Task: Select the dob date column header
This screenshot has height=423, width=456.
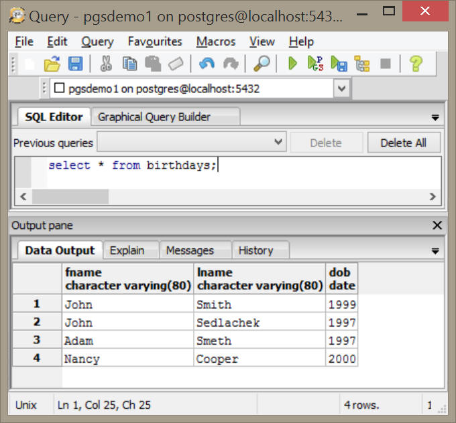Action: click(342, 278)
